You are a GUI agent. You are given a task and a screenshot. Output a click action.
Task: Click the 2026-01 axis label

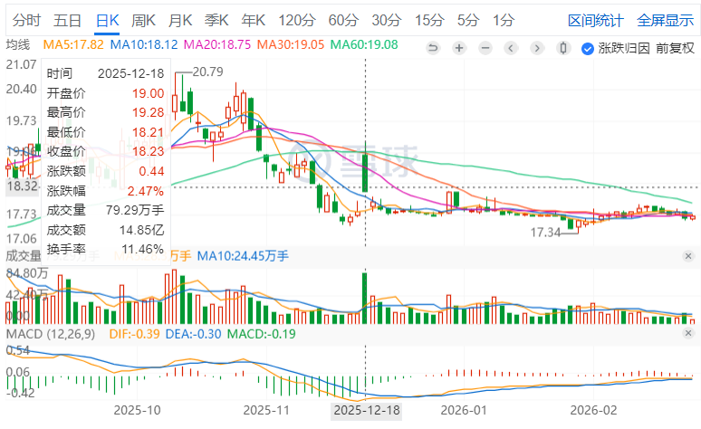point(464,410)
